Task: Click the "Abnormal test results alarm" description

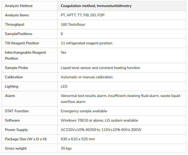Action: click(84, 96)
